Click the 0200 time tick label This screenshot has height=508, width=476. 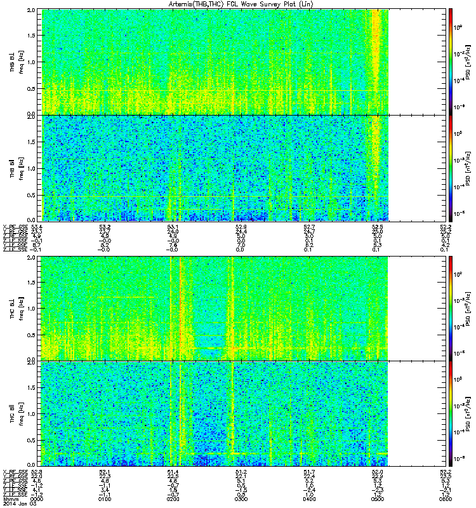[173, 499]
